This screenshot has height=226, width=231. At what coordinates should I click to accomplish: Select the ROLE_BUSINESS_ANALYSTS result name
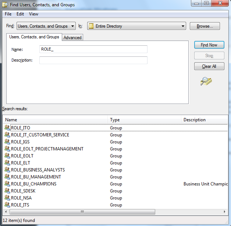click(38, 170)
